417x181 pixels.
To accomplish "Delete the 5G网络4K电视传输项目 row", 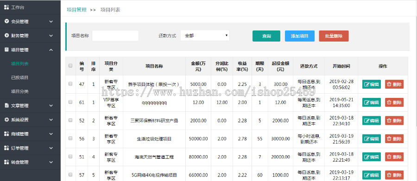I will coord(394,175).
